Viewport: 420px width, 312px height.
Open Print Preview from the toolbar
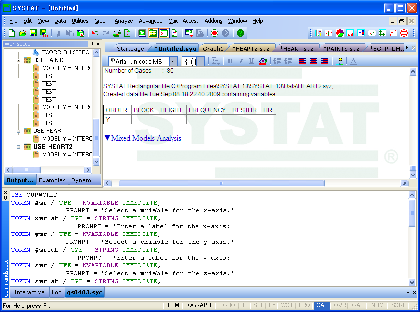128,33
